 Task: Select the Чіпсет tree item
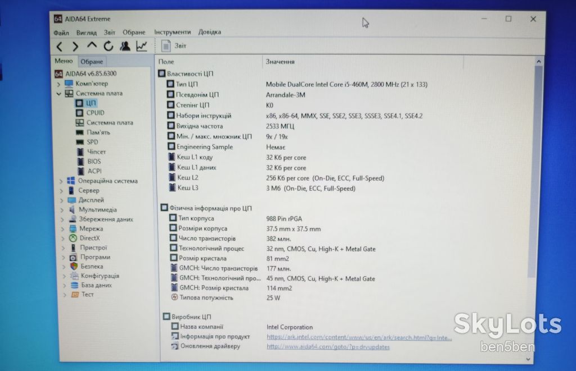(92, 152)
